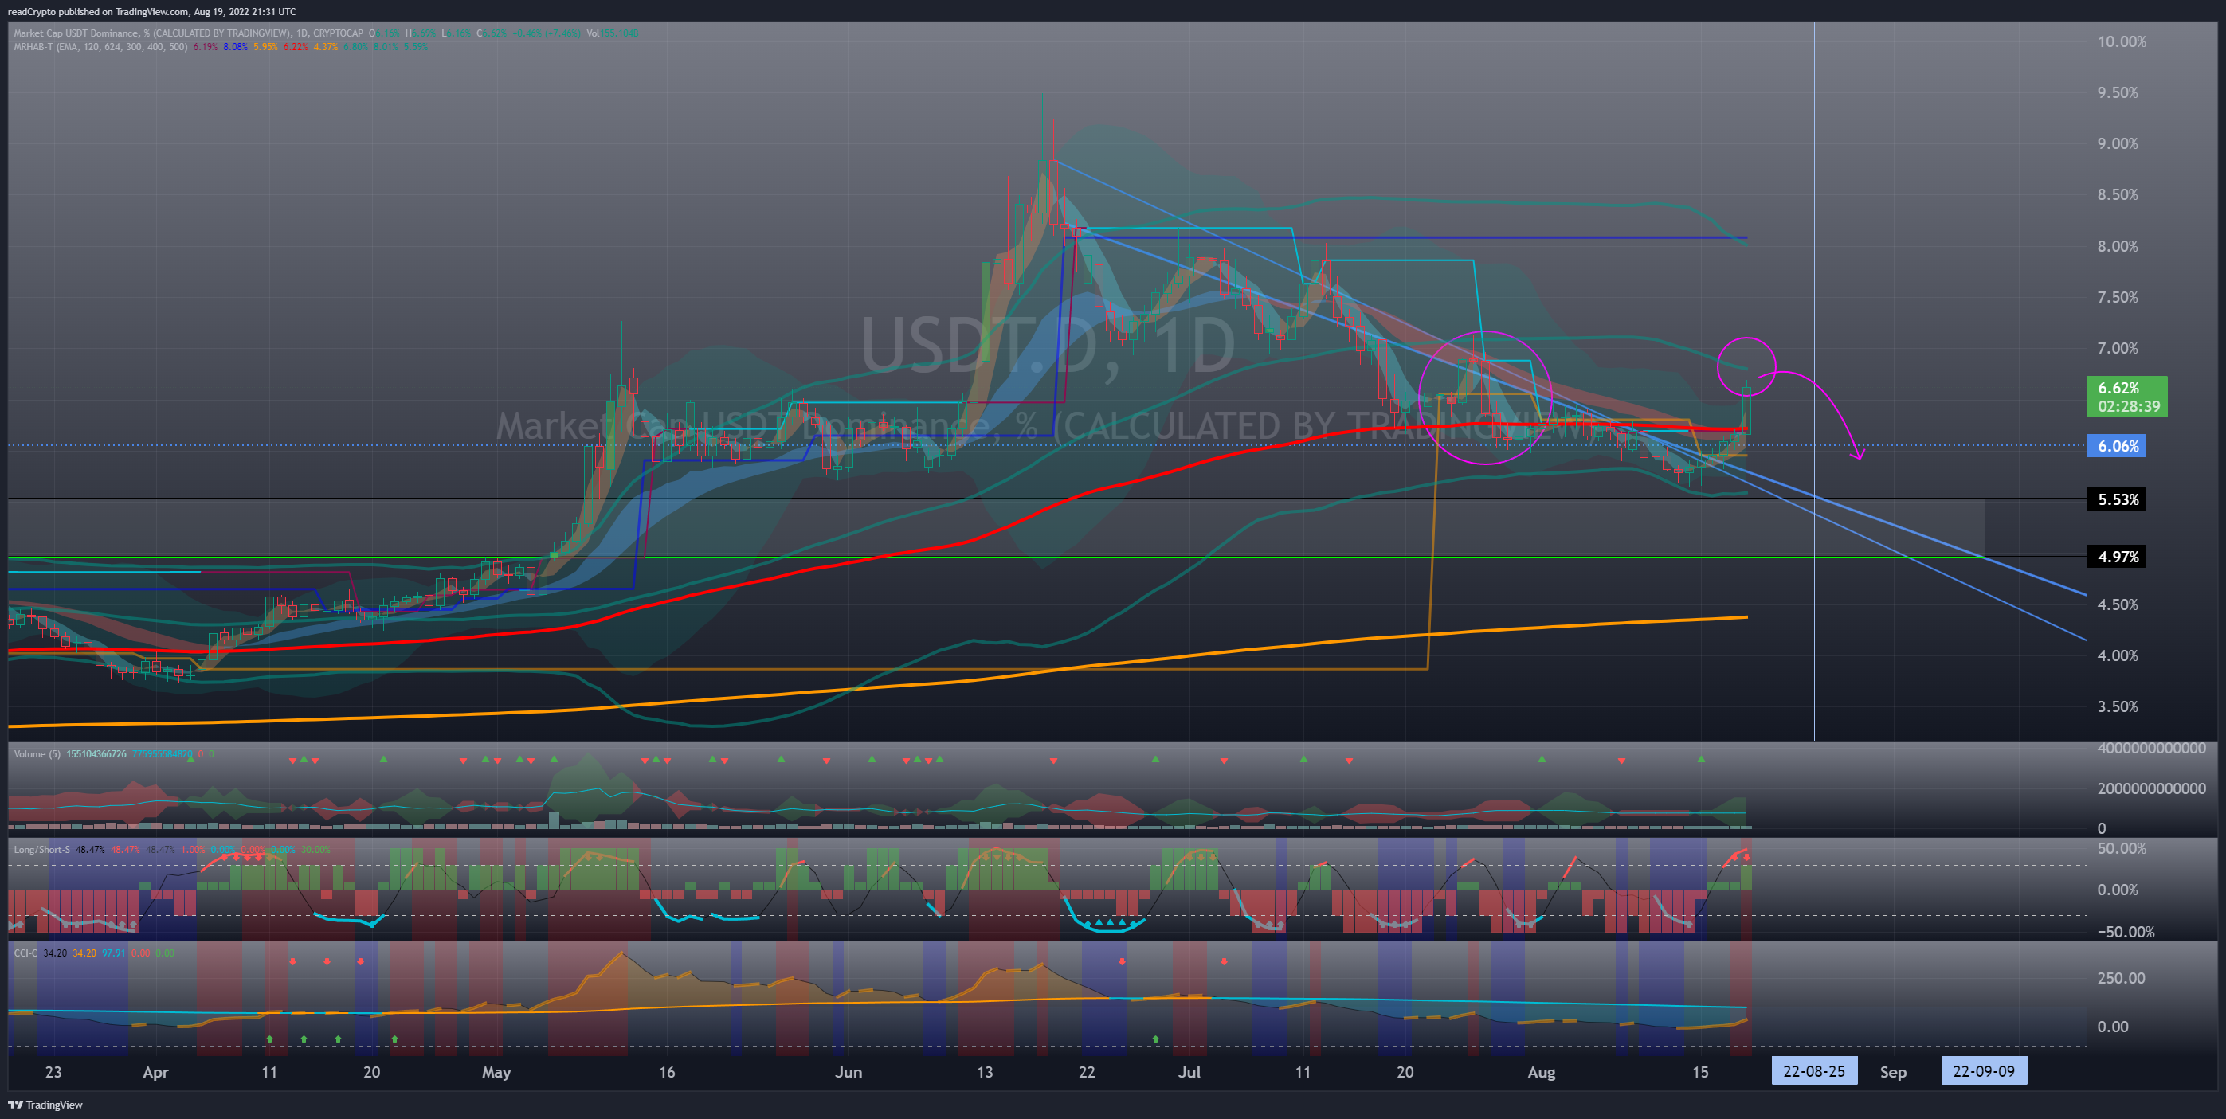Click the 4.50% price scale tick
The height and width of the screenshot is (1119, 2226).
click(2117, 604)
